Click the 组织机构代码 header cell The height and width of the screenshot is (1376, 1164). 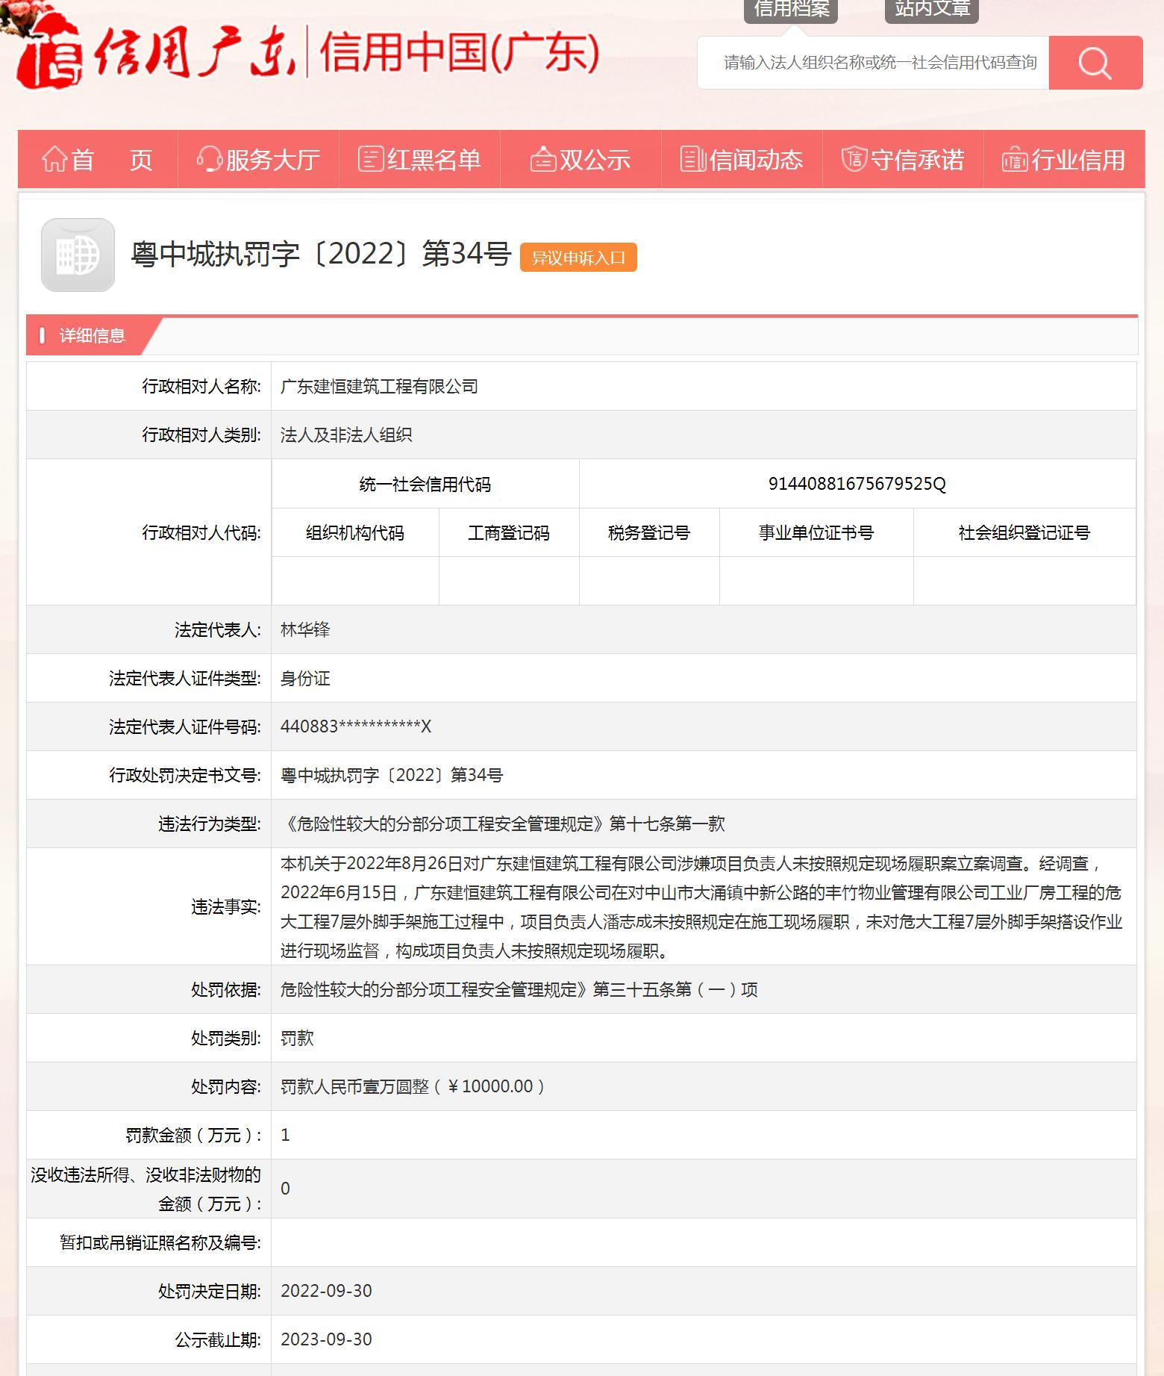point(355,533)
